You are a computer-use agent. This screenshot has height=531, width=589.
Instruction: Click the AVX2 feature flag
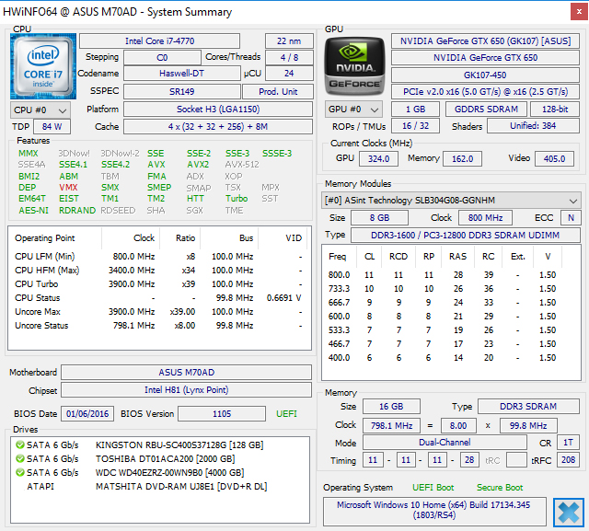click(x=198, y=165)
